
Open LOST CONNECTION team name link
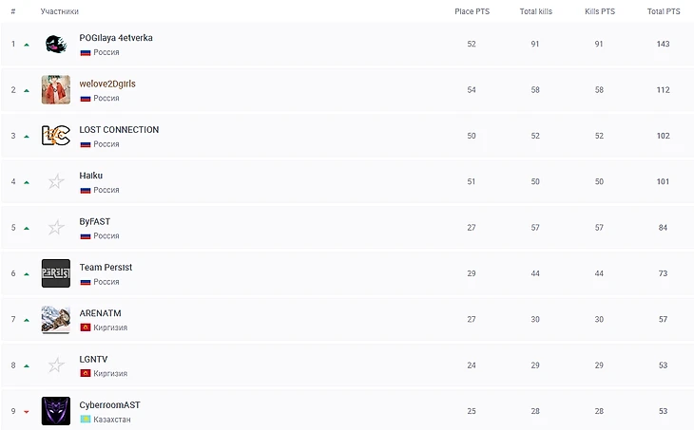[x=119, y=129]
